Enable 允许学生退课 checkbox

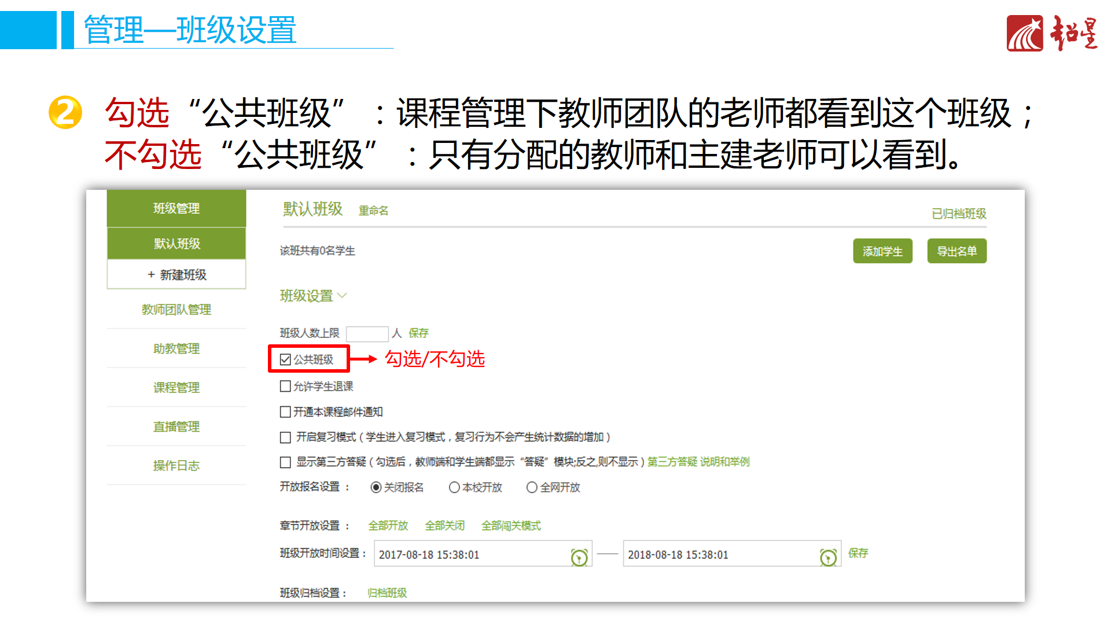[285, 386]
